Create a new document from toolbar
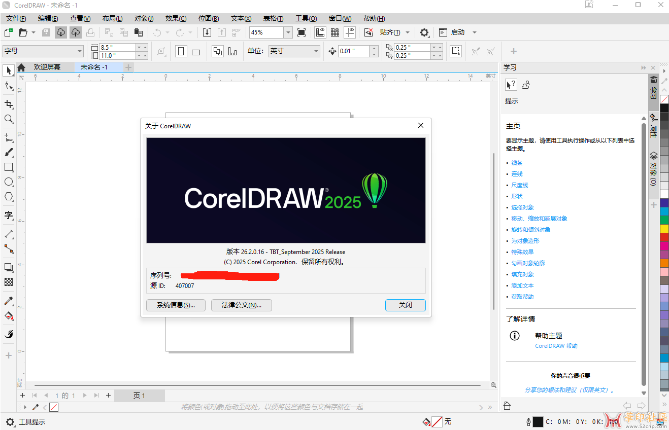 tap(8, 32)
